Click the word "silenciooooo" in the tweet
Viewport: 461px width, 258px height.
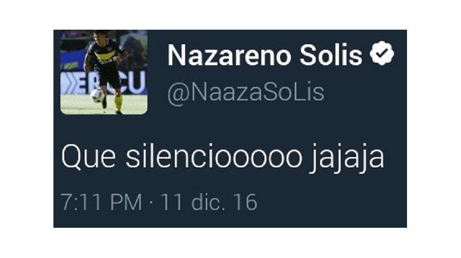click(x=214, y=157)
